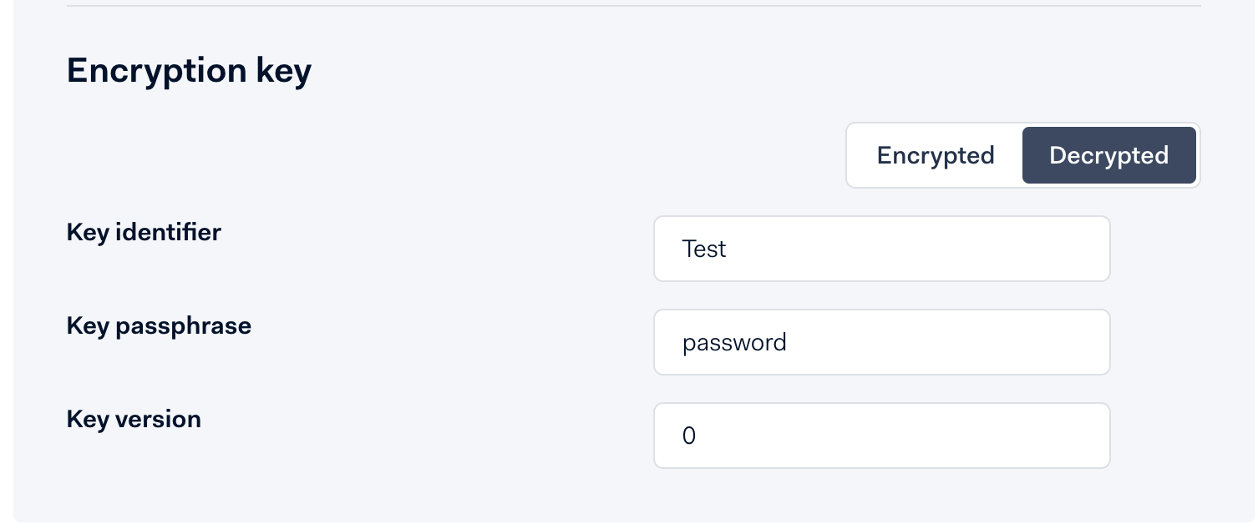Viewport: 1258px width, 529px height.
Task: Focus the Key passphrase input field
Action: pos(881,342)
